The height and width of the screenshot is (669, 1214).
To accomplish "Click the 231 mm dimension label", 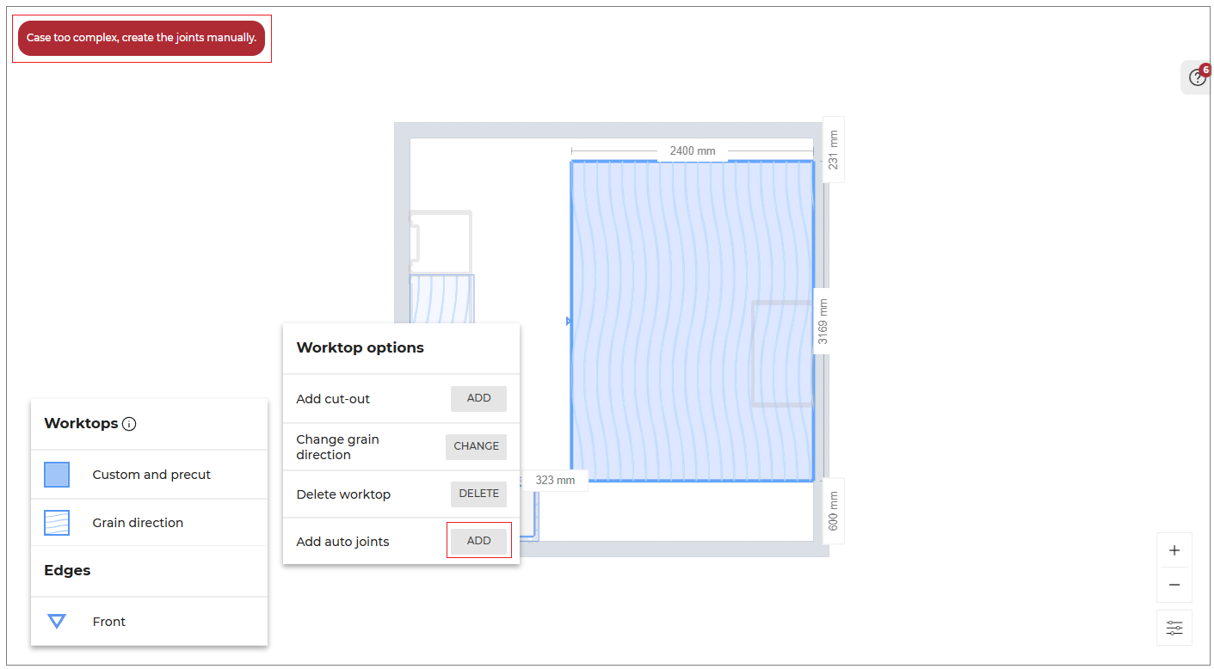I will tap(833, 150).
